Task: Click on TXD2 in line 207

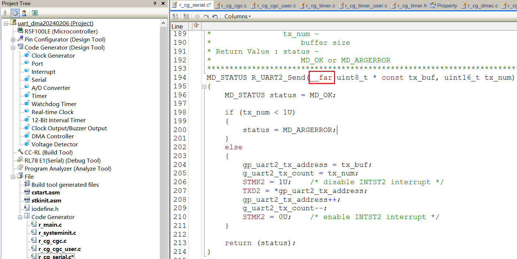Action: click(x=252, y=191)
